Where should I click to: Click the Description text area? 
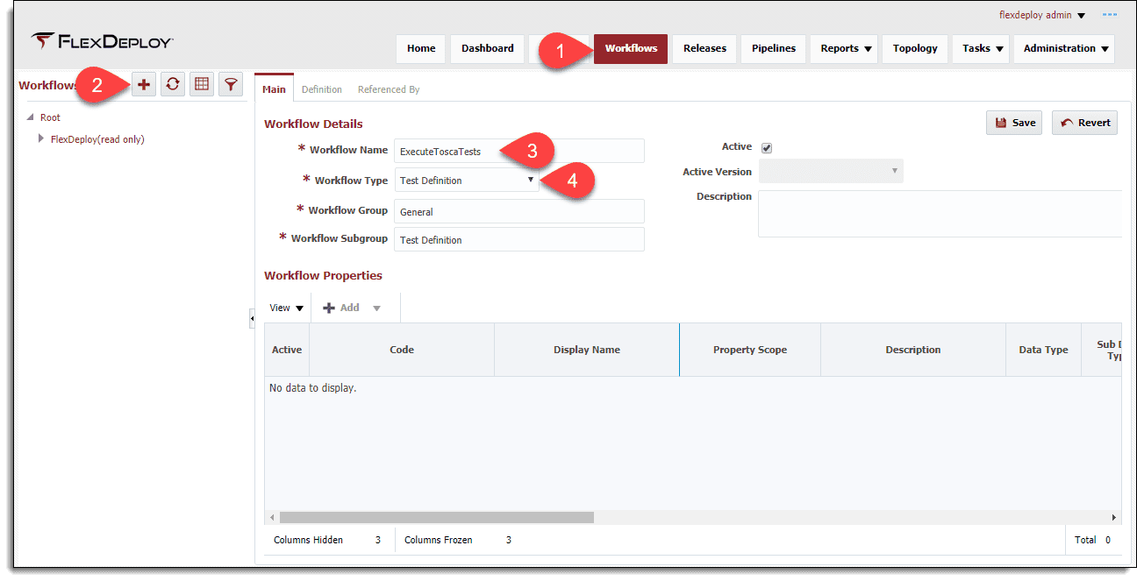tap(940, 214)
